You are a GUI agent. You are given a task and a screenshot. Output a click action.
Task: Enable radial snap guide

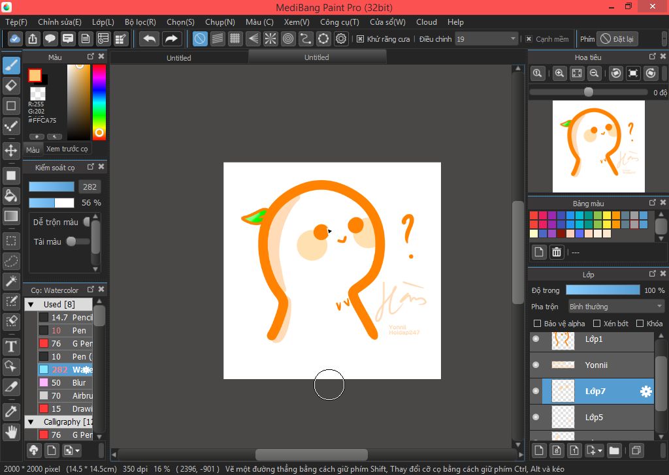pyautogui.click(x=270, y=38)
